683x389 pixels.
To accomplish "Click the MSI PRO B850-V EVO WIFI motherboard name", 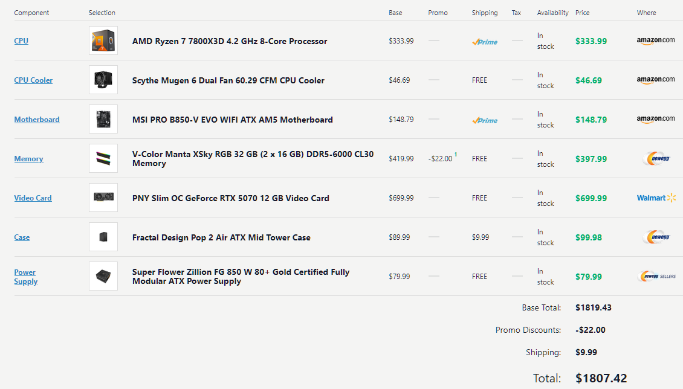I will (x=233, y=120).
